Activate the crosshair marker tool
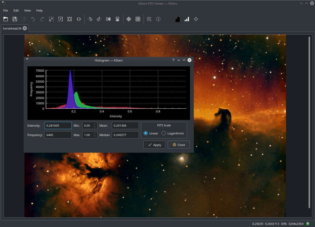315x227 pixels. click(128, 19)
